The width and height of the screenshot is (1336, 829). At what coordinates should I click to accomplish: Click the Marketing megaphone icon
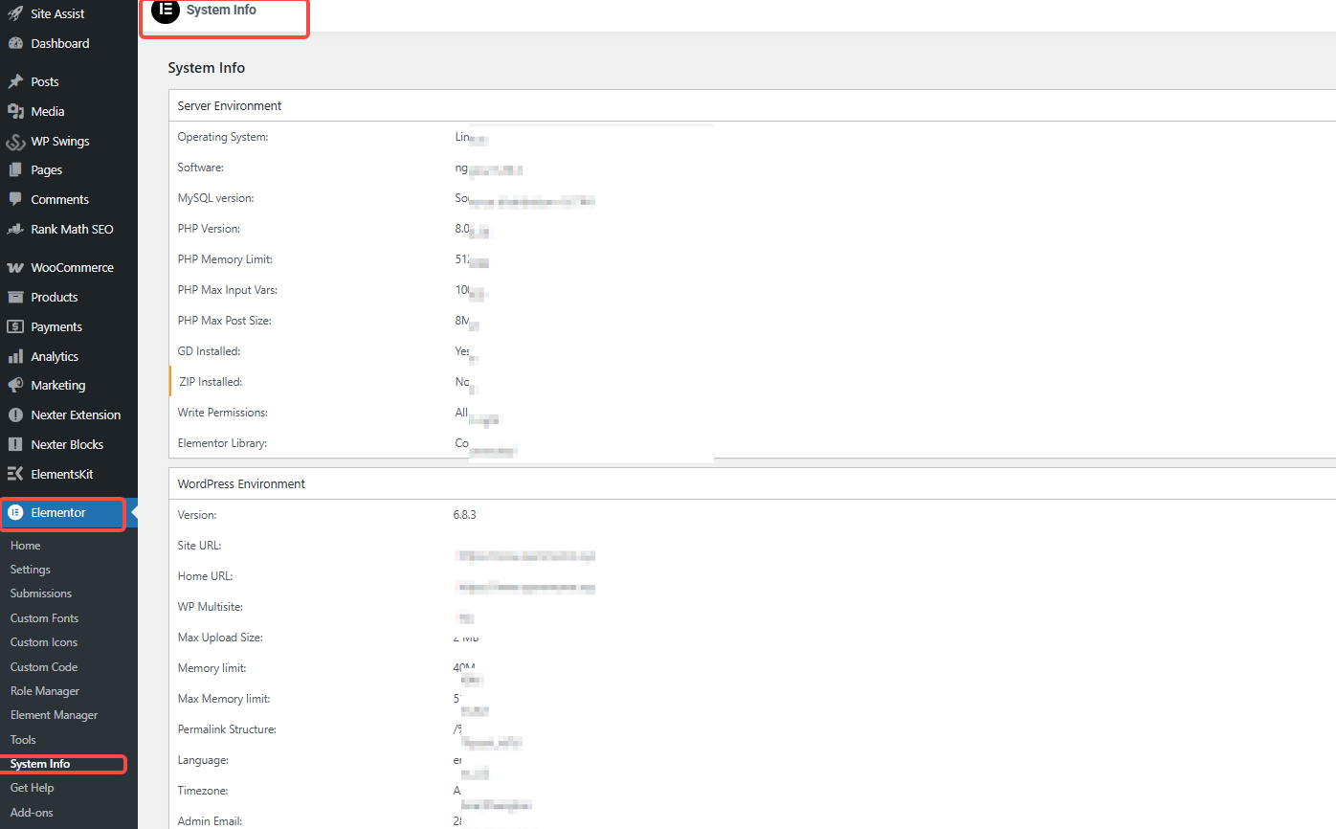point(15,385)
